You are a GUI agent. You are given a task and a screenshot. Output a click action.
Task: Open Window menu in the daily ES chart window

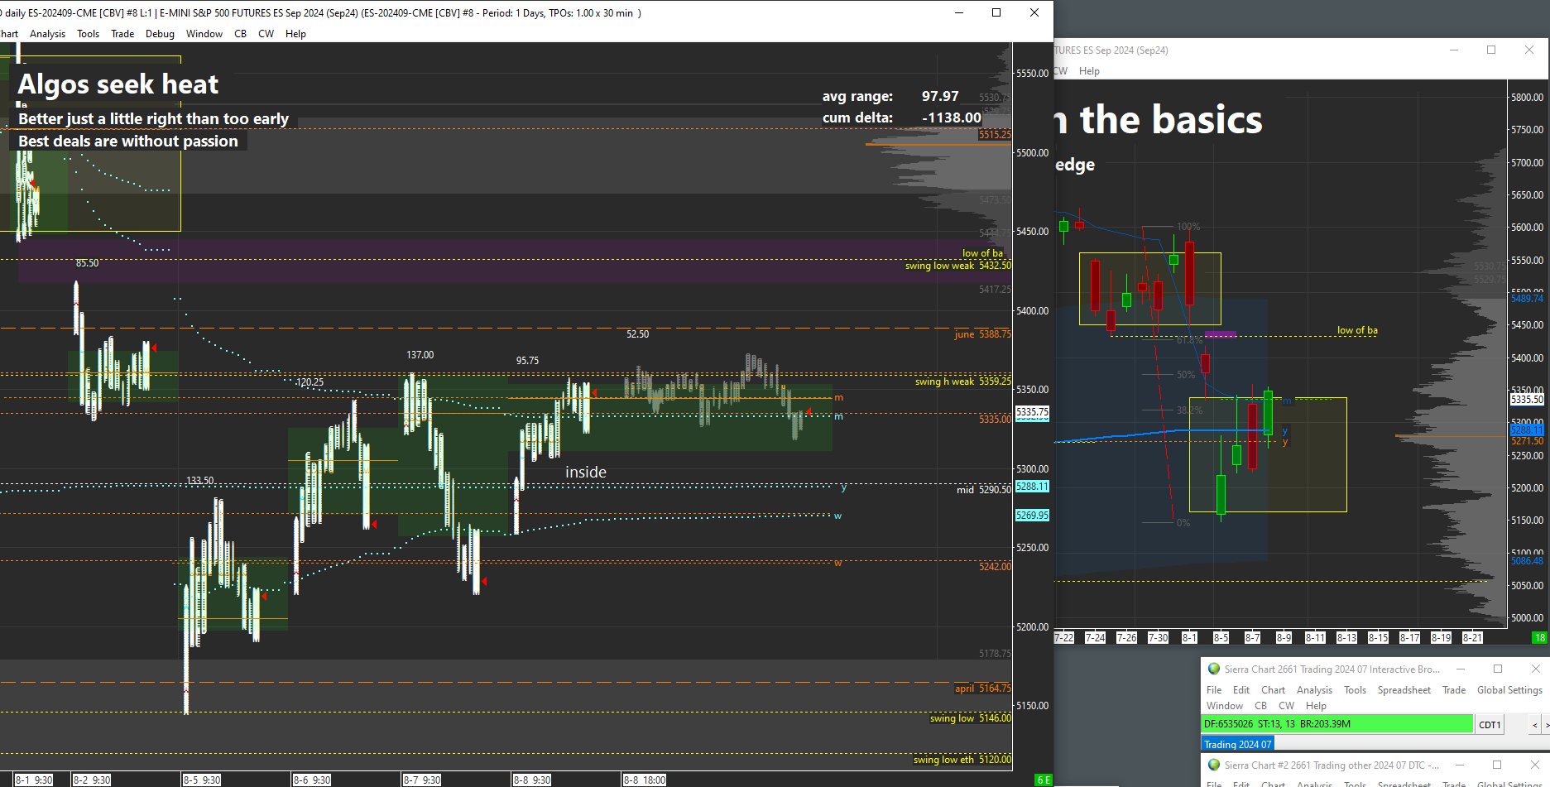pos(204,34)
